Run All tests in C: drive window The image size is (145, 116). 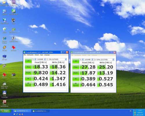[28, 61]
